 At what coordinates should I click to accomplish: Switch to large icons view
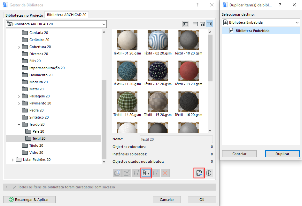pos(209,24)
